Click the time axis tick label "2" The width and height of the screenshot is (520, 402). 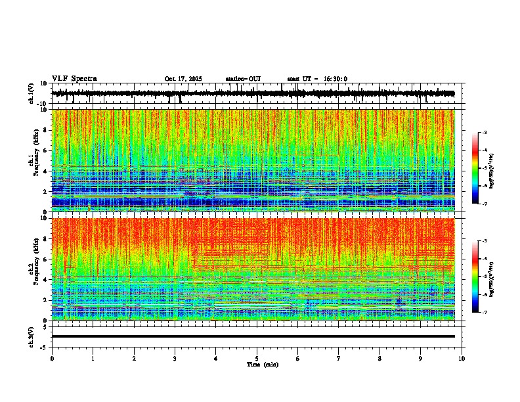pyautogui.click(x=134, y=359)
